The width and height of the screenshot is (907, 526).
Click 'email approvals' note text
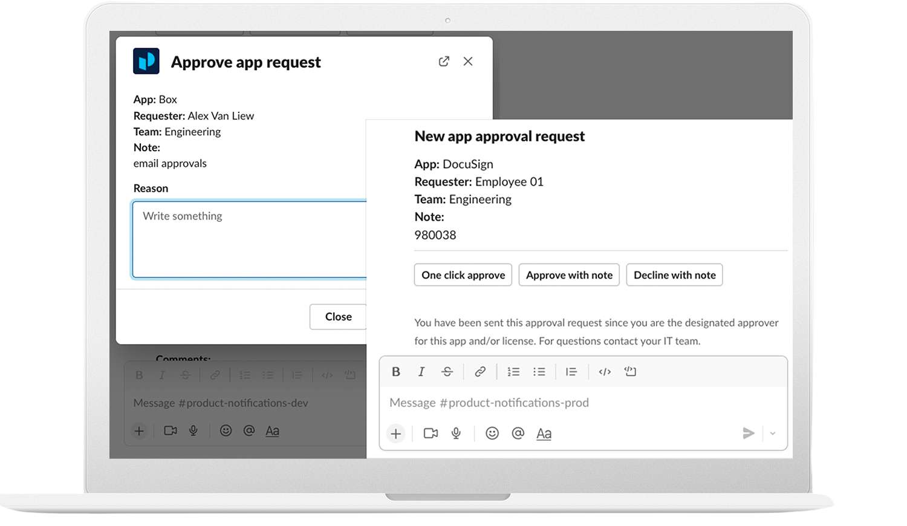pos(170,164)
